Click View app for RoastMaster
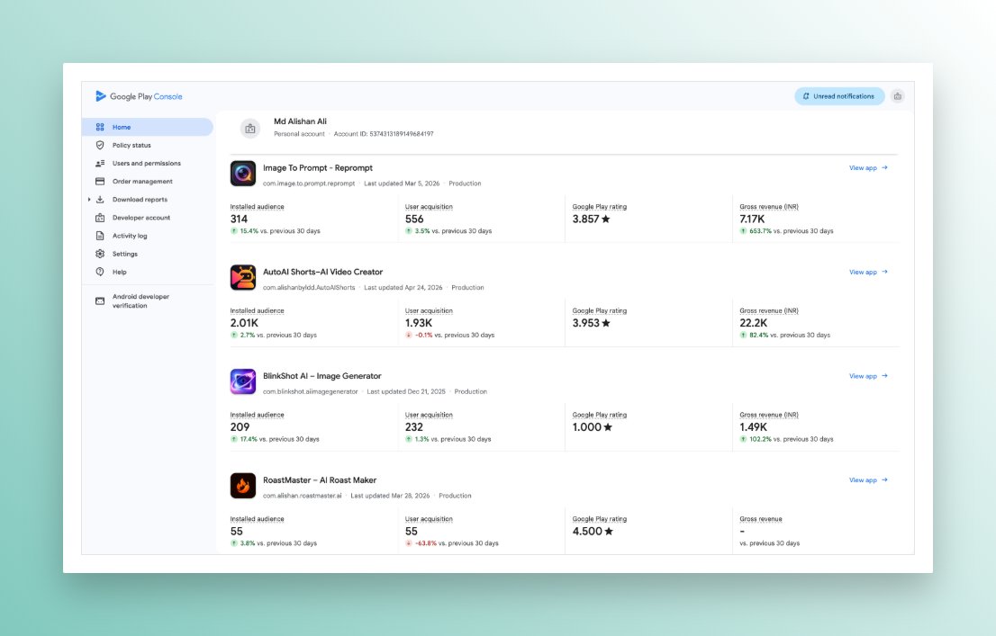 point(868,480)
